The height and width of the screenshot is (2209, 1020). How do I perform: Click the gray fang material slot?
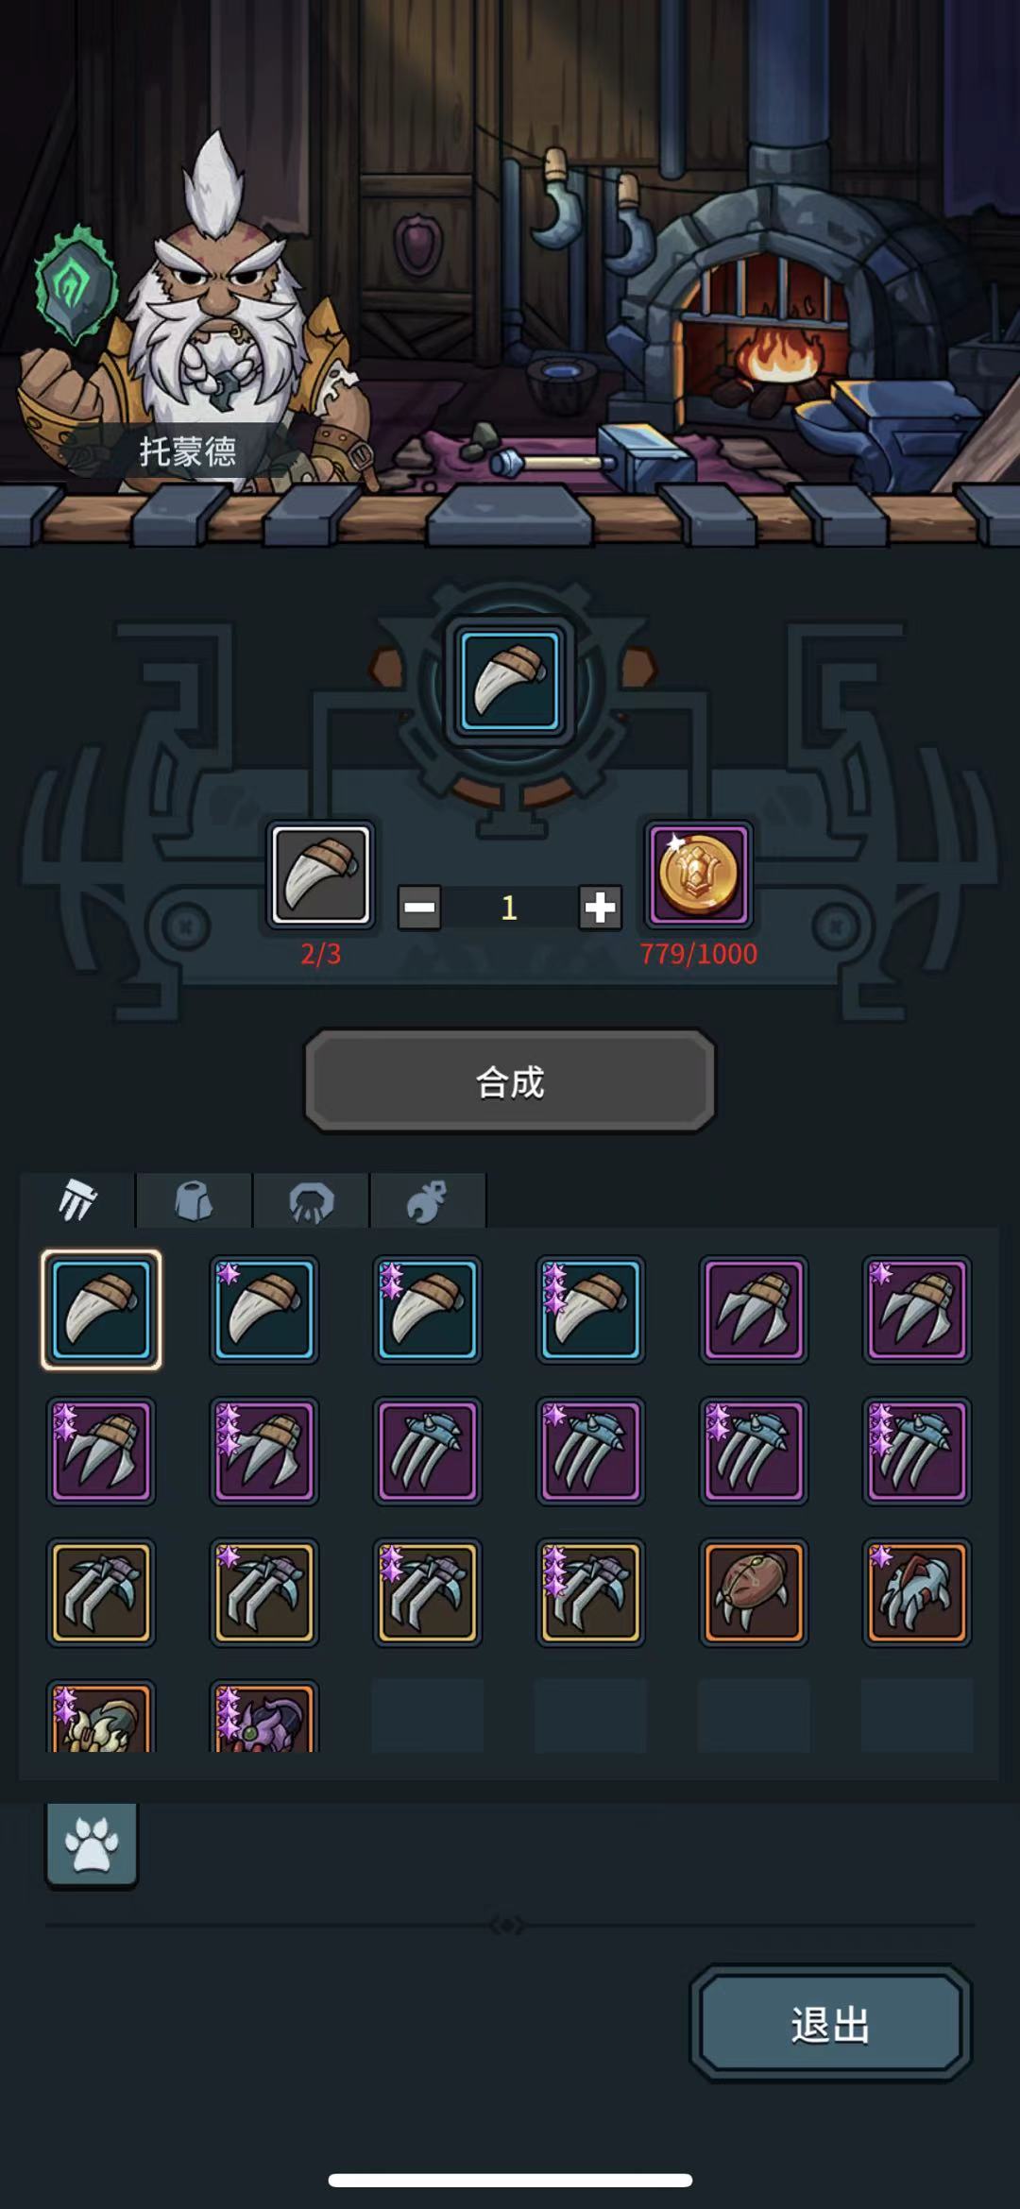click(x=321, y=875)
